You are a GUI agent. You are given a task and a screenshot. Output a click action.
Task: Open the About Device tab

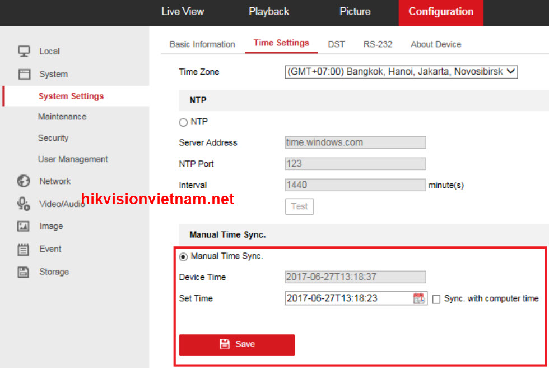(435, 44)
